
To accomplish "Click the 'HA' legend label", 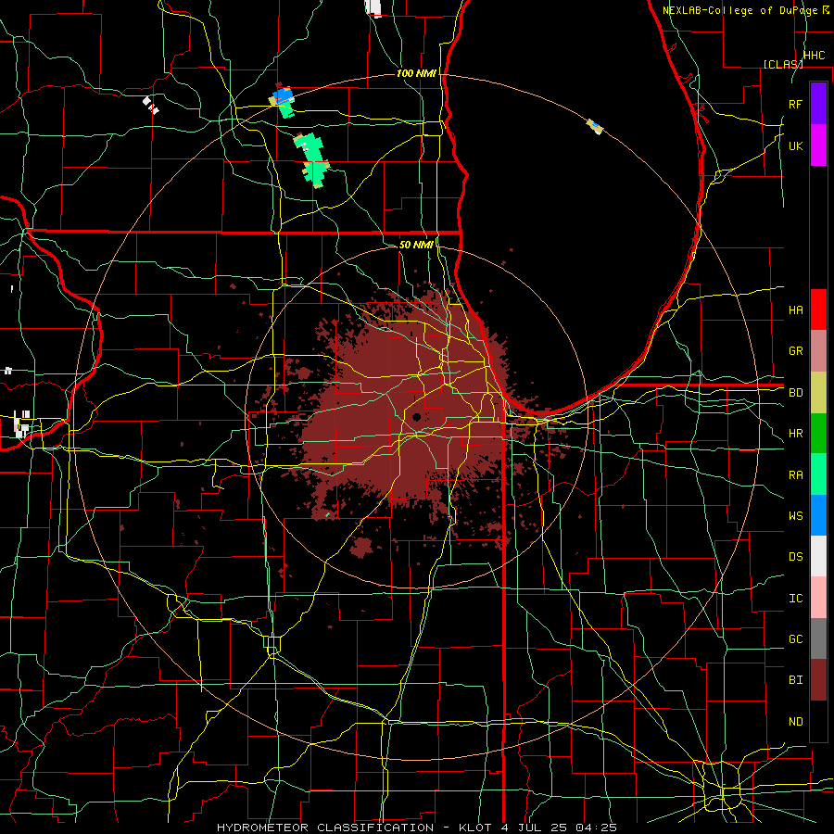I will 795,310.
